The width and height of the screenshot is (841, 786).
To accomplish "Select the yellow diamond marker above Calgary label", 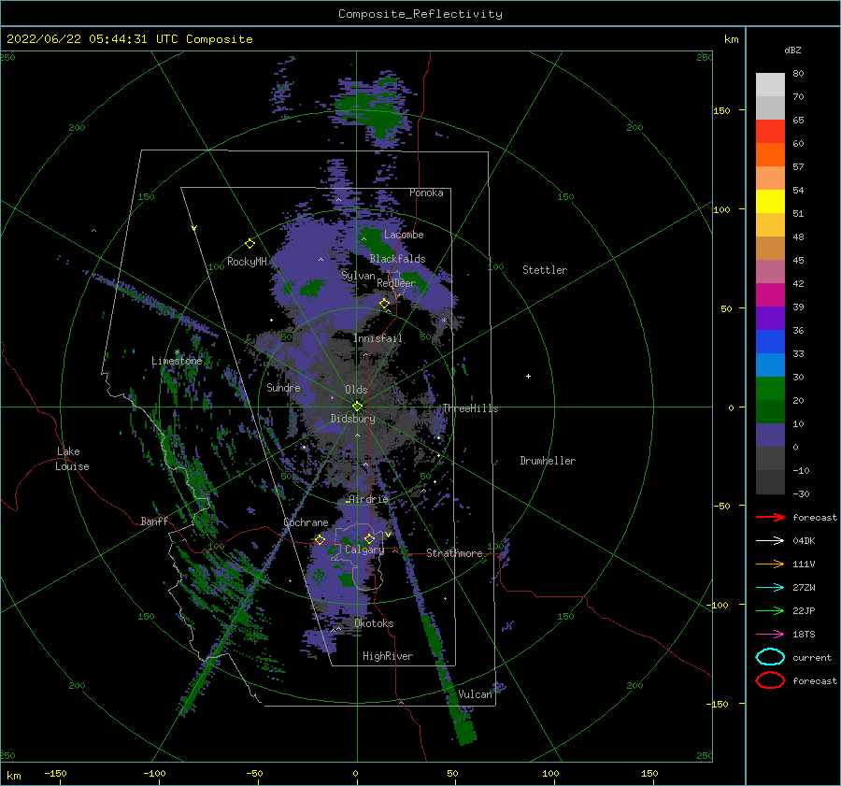I will pos(369,538).
